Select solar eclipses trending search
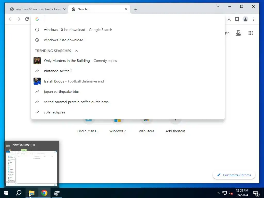This screenshot has height=198, width=264. coord(128,112)
